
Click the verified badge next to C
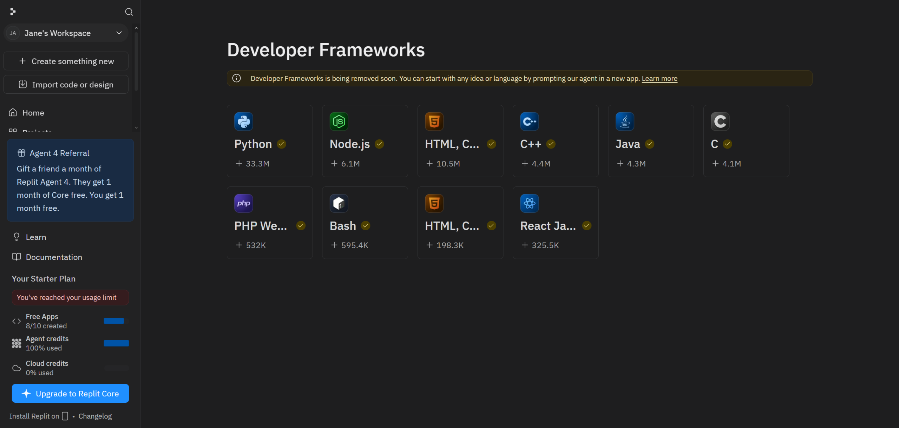point(727,144)
